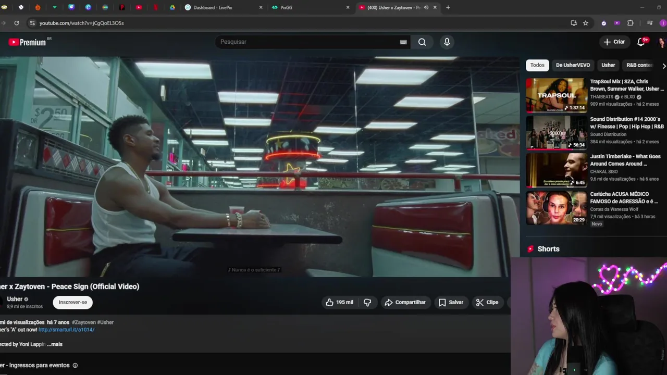Save video with the Salvar button
This screenshot has width=667, height=375.
tap(451, 303)
